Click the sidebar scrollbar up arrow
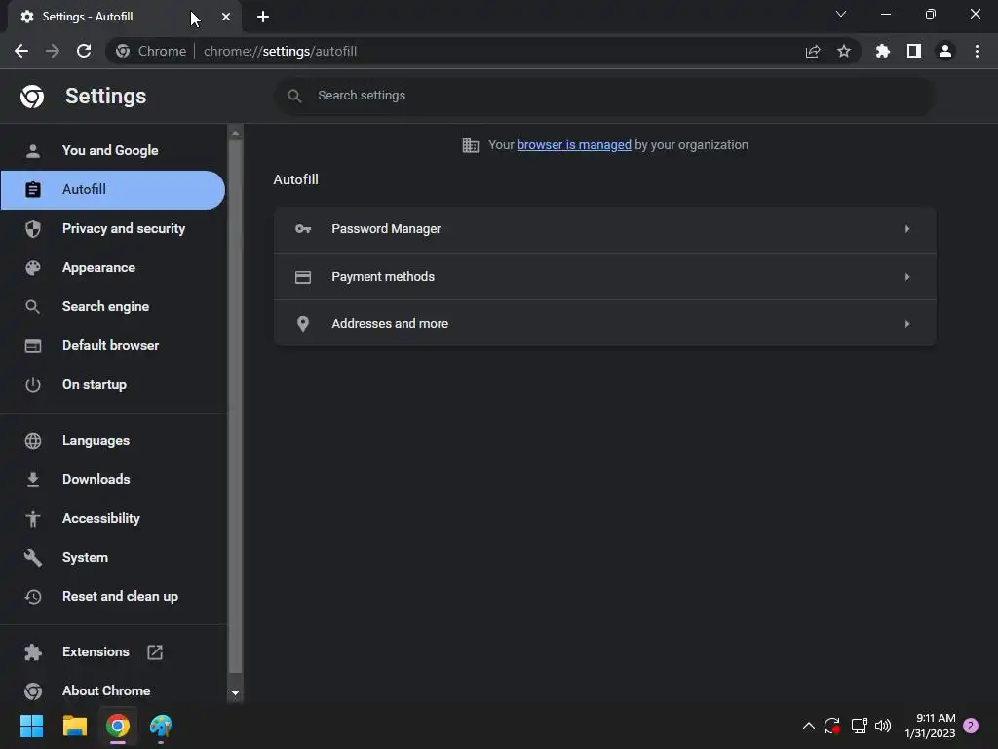The width and height of the screenshot is (998, 749). coord(236,133)
